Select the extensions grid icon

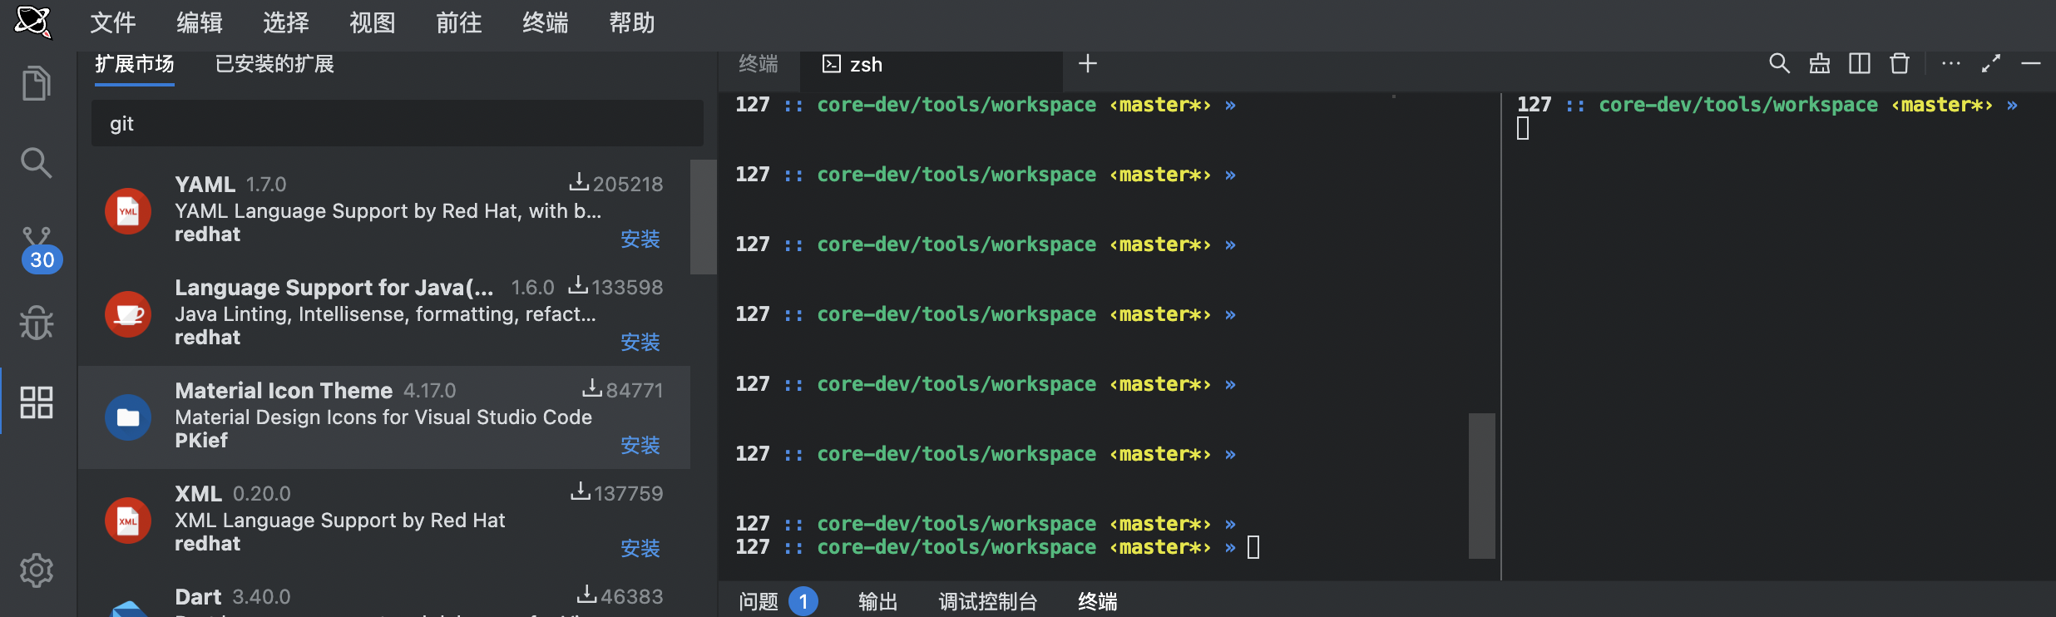[x=36, y=402]
